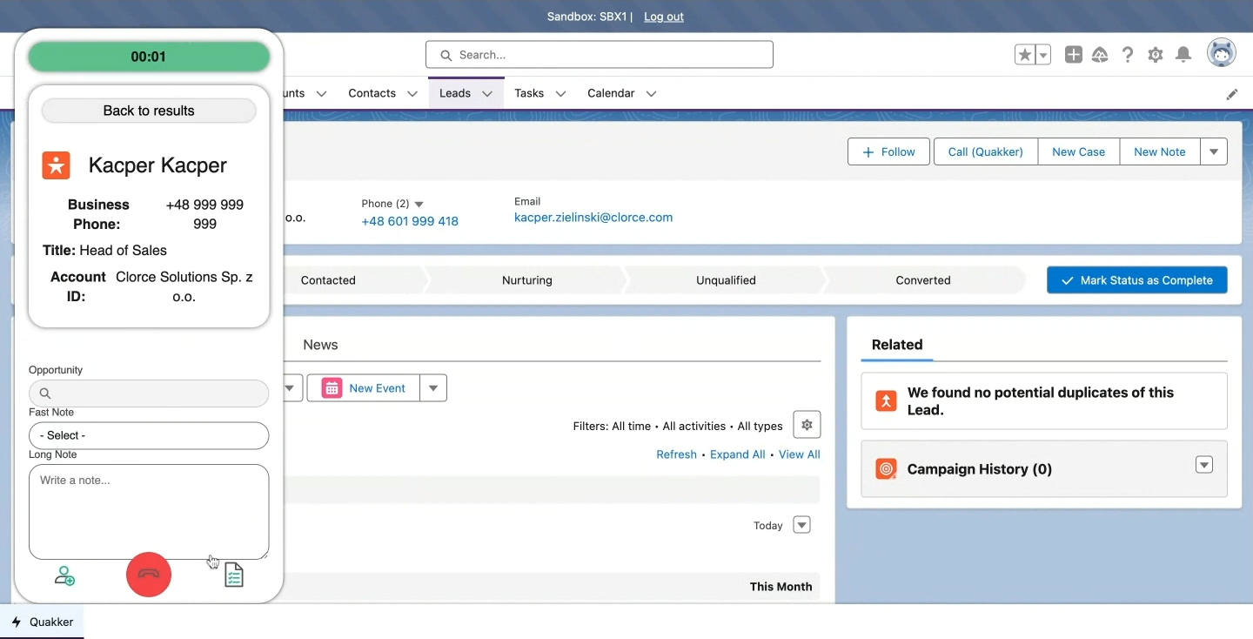Open the Today section dropdown arrow
Viewport: 1253px width, 639px height.
[x=802, y=525]
